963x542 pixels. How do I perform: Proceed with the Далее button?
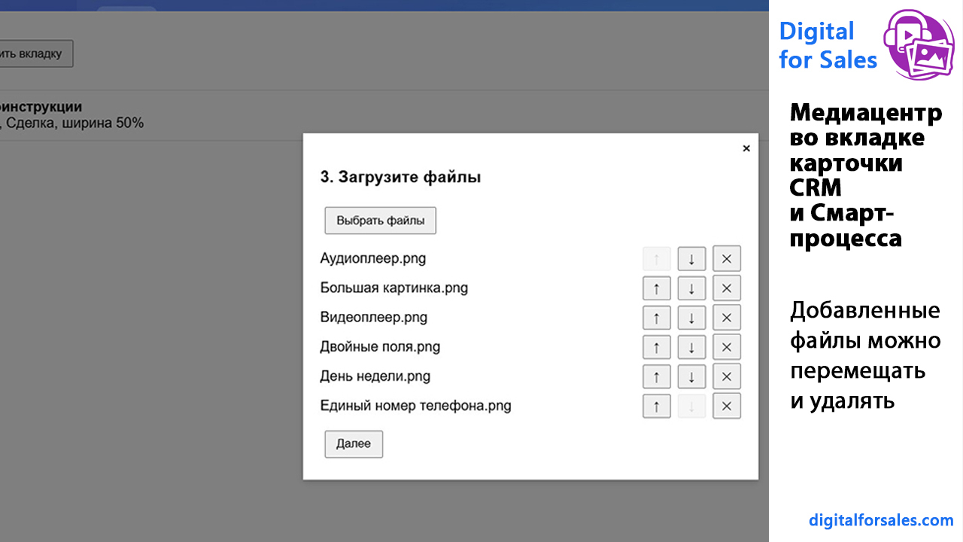(x=354, y=443)
